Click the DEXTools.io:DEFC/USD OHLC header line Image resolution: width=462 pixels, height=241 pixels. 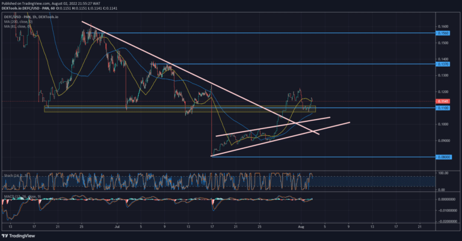click(x=59, y=8)
